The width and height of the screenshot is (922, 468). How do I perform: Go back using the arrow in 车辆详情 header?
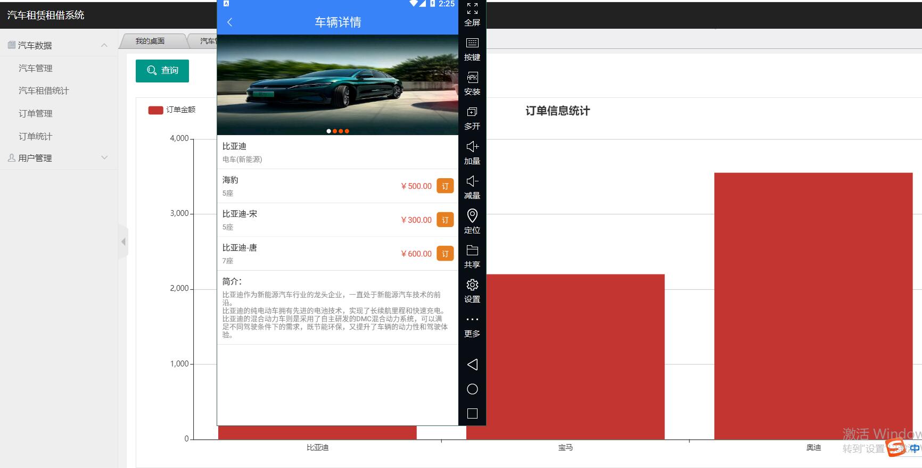coord(230,22)
